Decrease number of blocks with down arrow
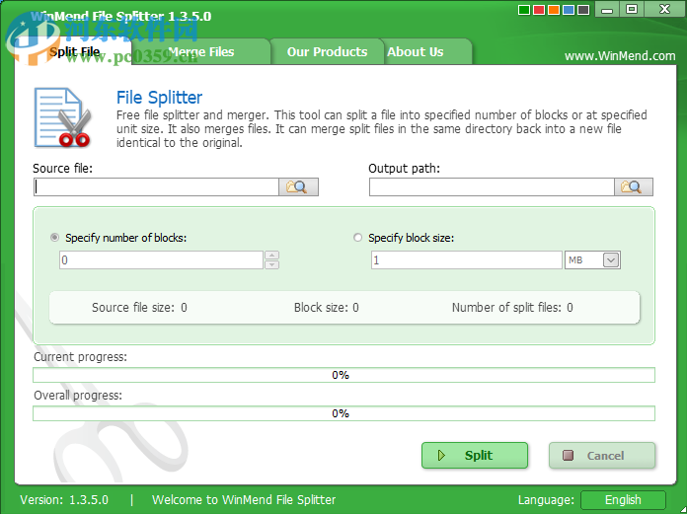 click(272, 264)
